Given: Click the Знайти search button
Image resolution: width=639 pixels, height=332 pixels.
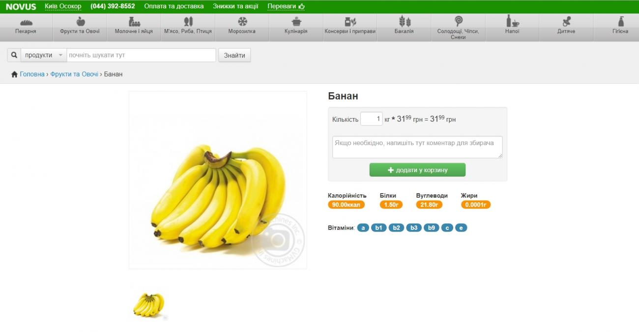Looking at the screenshot, I should [234, 55].
